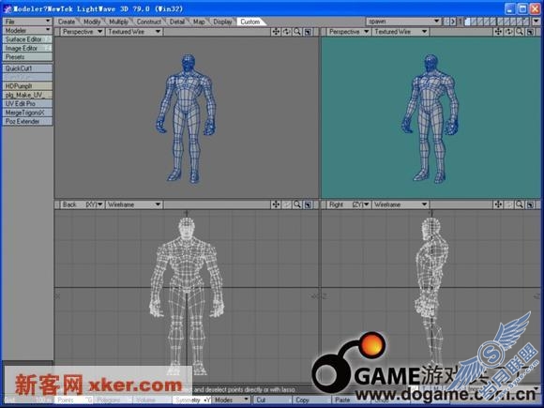Click the Presets button
Screen dimensions: 544x408
27,57
